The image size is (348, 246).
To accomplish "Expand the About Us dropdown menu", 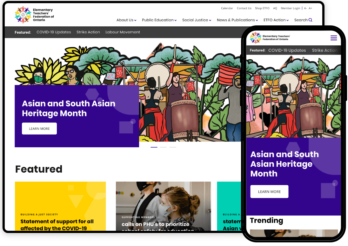I will (x=126, y=20).
